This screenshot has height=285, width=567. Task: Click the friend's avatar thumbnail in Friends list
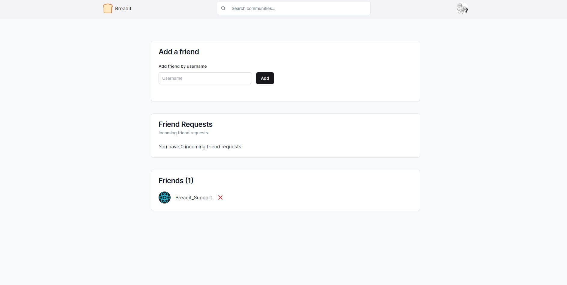coord(164,197)
